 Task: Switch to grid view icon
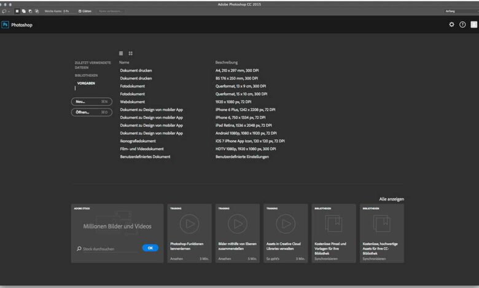[130, 53]
